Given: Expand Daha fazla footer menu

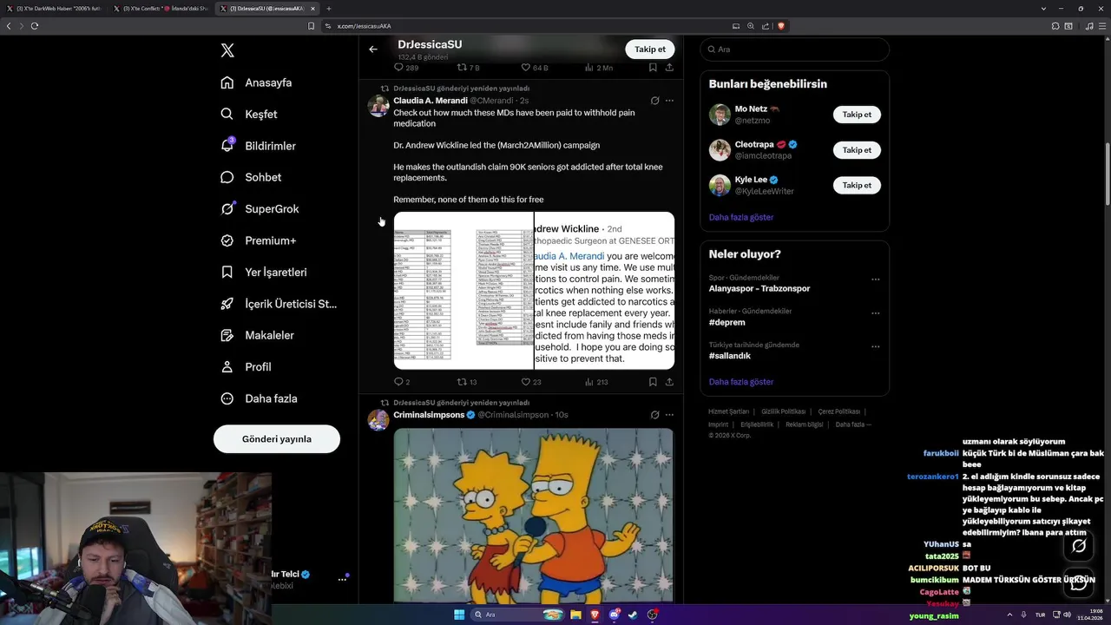Looking at the screenshot, I should click(x=853, y=424).
